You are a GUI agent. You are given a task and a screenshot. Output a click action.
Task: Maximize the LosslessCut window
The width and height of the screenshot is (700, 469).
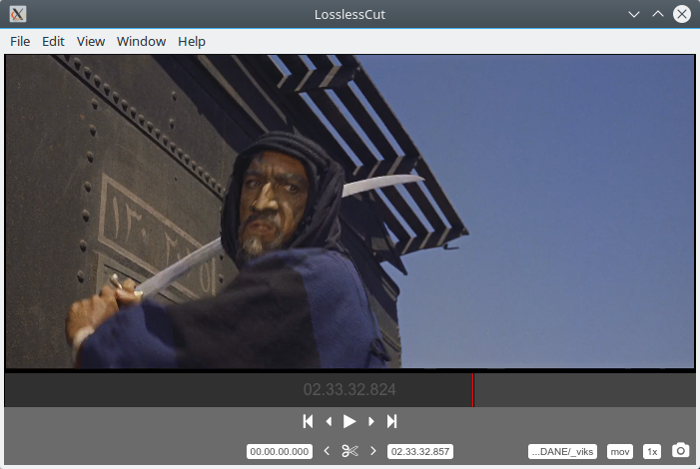click(658, 14)
